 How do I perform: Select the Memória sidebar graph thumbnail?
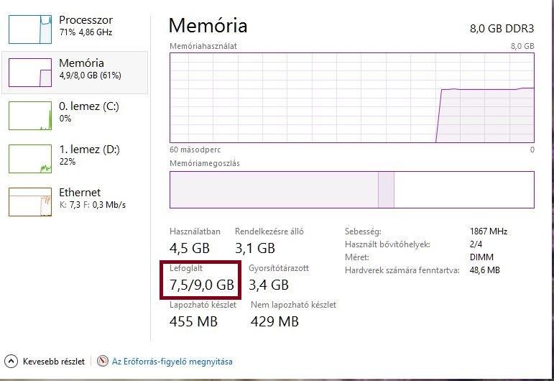coord(30,73)
